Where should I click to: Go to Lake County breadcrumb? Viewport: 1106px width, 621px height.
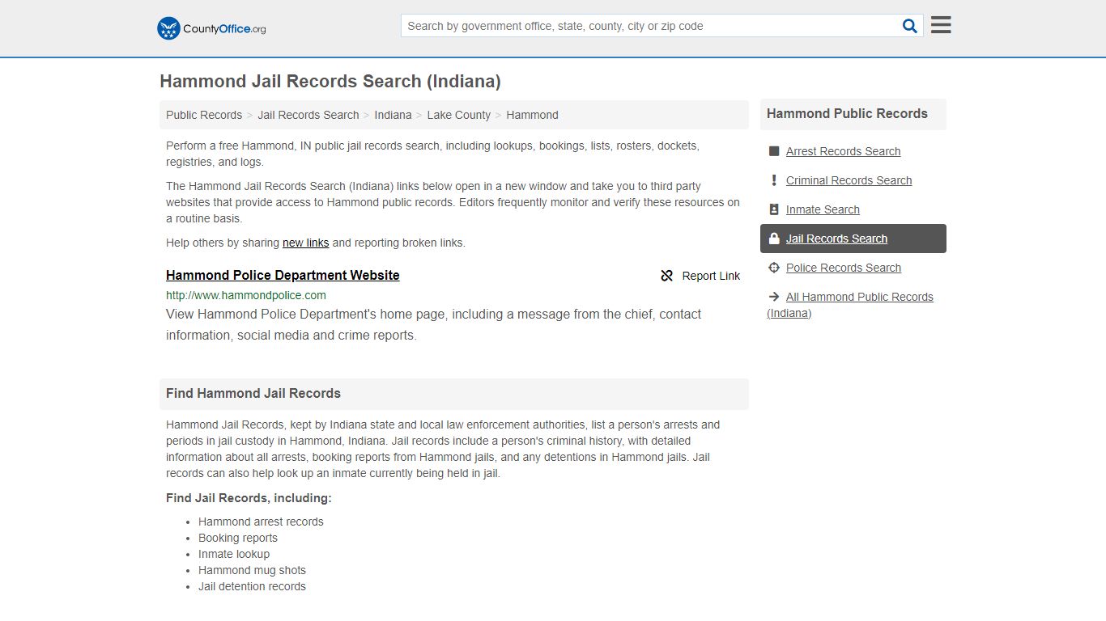tap(459, 115)
